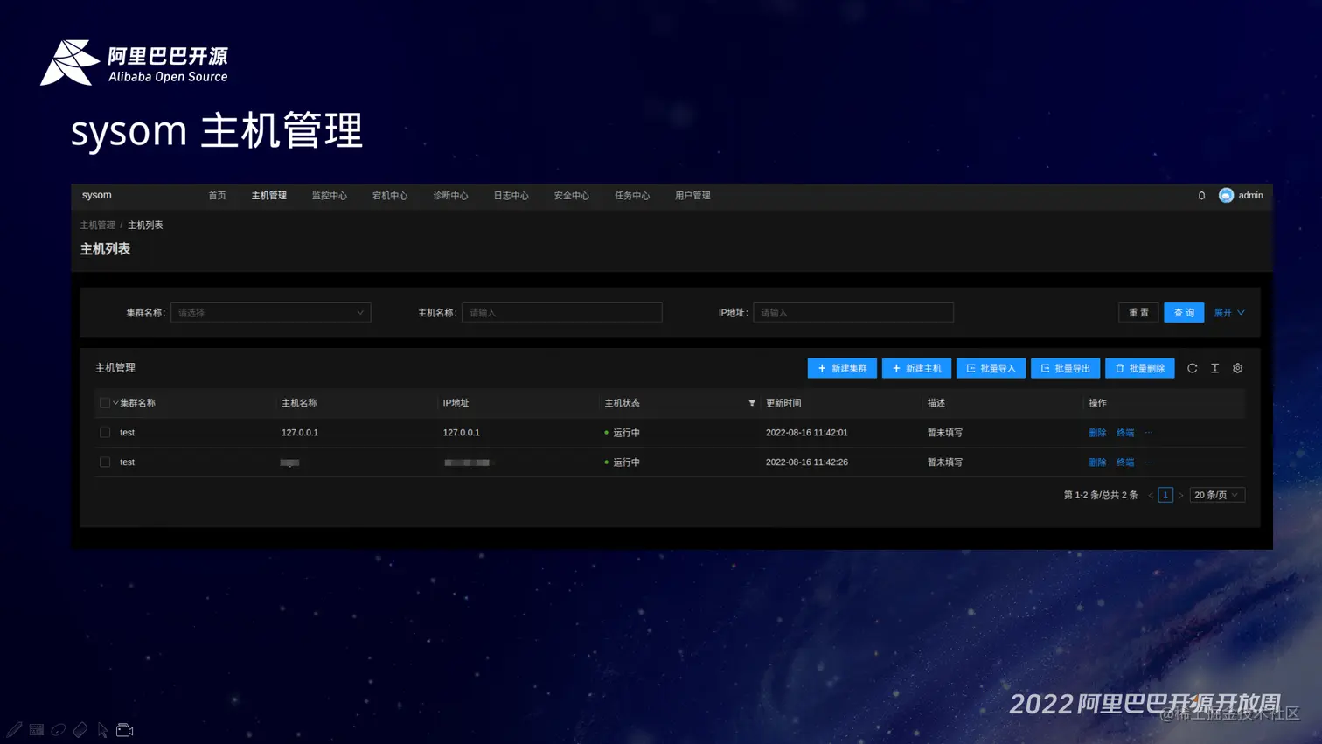The width and height of the screenshot is (1322, 744).
Task: Click the 新建主机 button
Action: (916, 369)
